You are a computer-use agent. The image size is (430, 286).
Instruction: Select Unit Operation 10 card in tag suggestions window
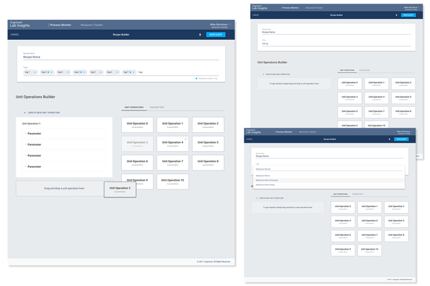[x=370, y=250]
